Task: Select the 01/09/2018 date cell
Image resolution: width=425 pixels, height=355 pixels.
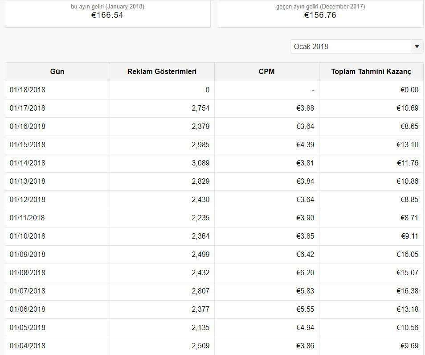Action: 28,255
